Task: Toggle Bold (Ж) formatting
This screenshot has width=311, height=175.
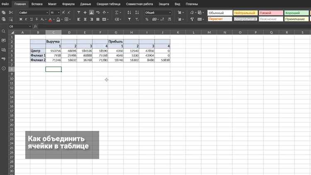Action: 21,19
